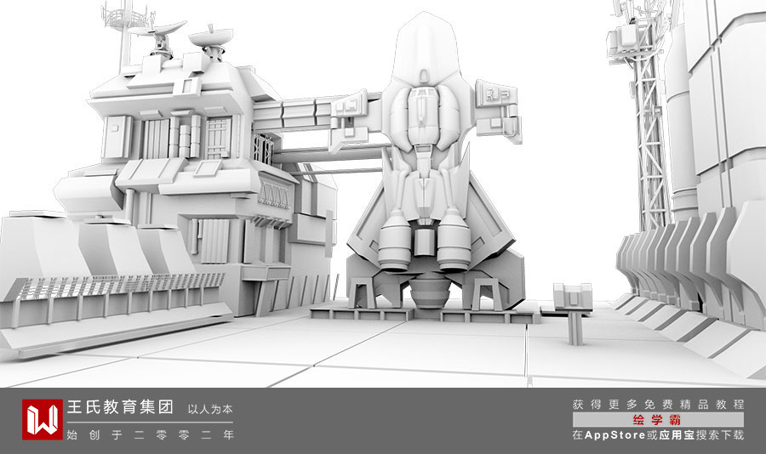
Task: Click the red W logo icon
Action: click(x=43, y=420)
